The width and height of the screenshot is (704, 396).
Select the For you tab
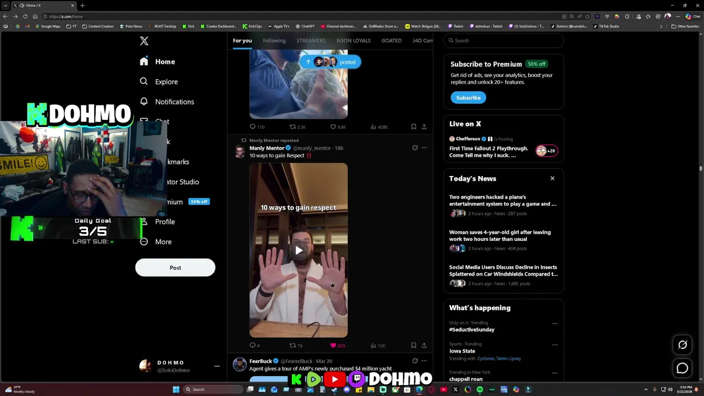click(x=242, y=40)
